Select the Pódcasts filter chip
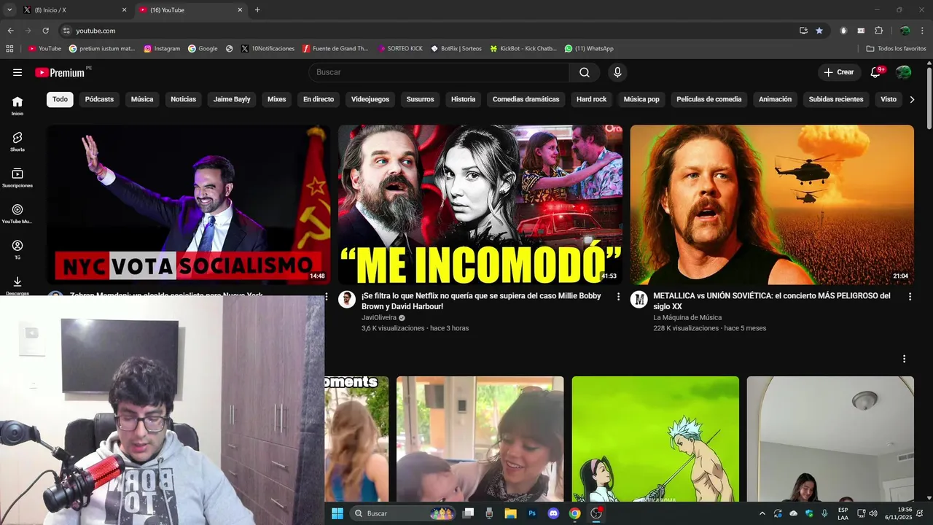Viewport: 933px width, 525px height. click(x=99, y=99)
